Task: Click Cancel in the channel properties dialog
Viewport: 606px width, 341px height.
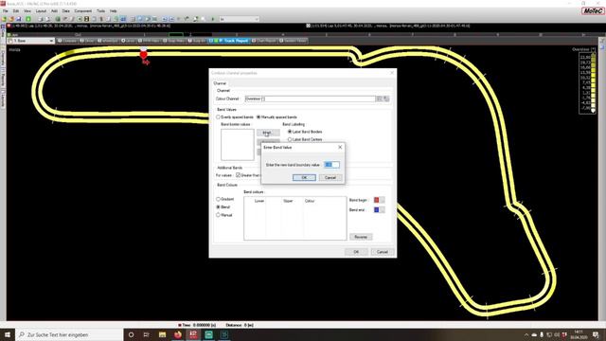Action: [x=383, y=252]
